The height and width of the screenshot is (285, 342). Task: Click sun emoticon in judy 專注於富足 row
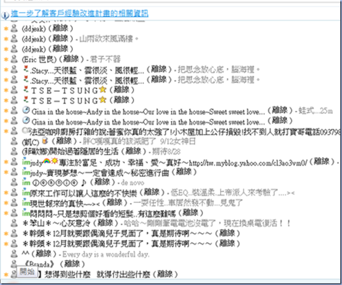coord(54,161)
